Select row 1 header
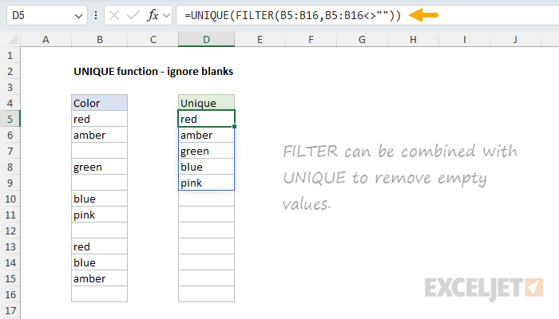The image size is (559, 319). pyautogui.click(x=10, y=56)
